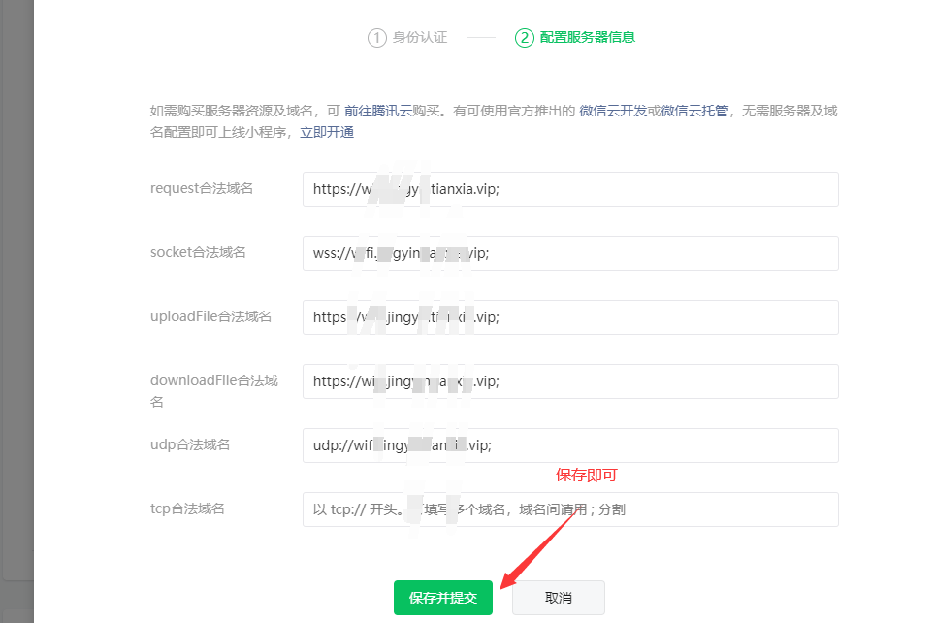Viewport: 935px width, 623px height.
Task: Focus the socket合法域名 input field
Action: tap(570, 253)
